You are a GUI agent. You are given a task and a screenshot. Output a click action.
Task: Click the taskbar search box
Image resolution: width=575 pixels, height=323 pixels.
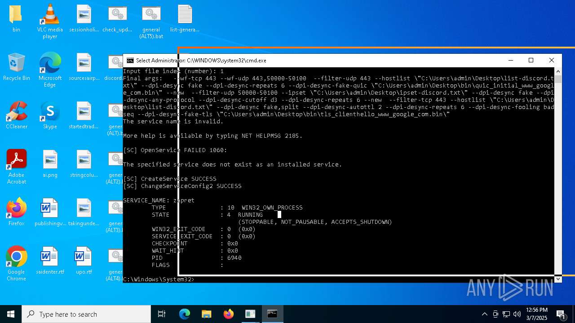coord(86,314)
